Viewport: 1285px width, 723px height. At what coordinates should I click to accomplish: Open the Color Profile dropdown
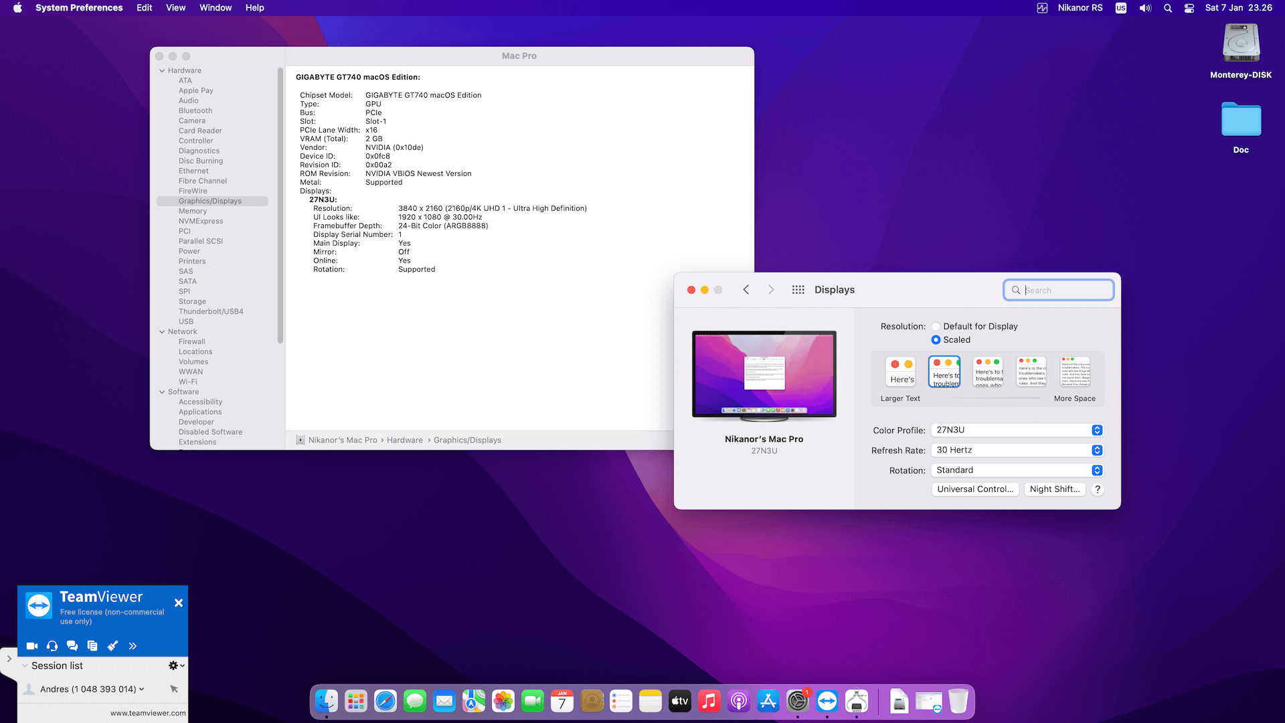click(x=1017, y=430)
